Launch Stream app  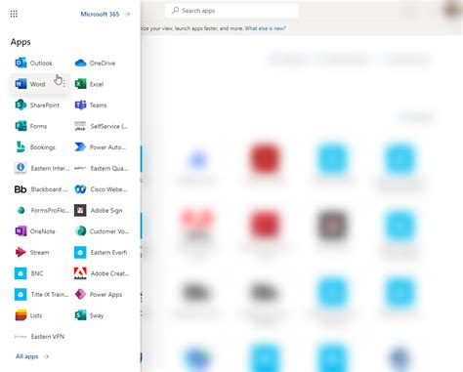click(32, 252)
